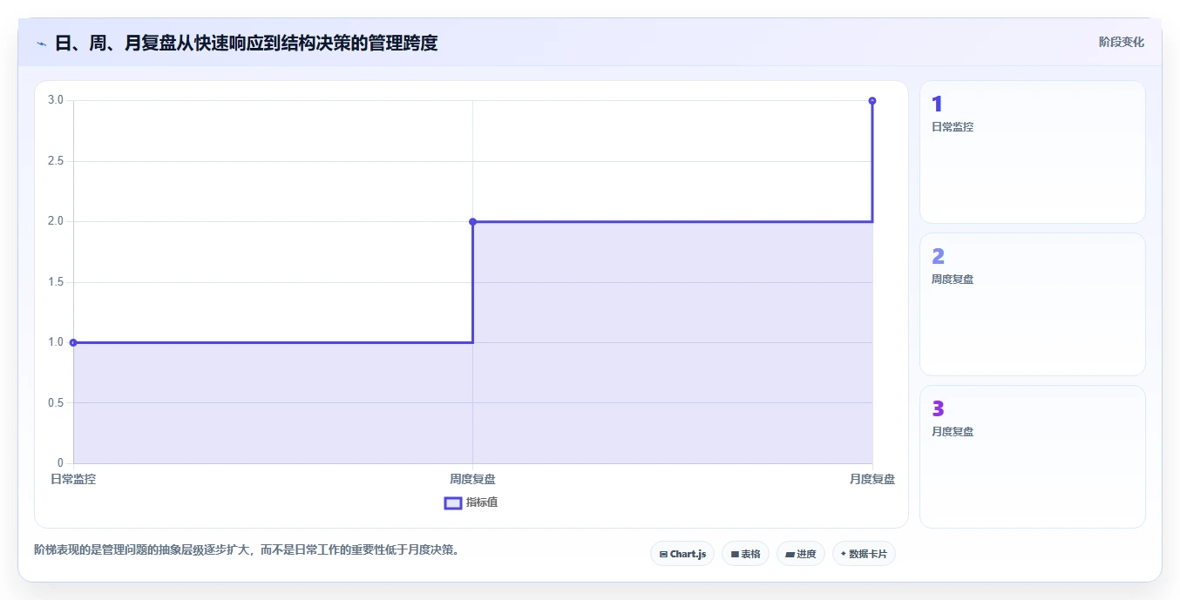Image resolution: width=1180 pixels, height=600 pixels.
Task: Click the 月度复盘 x-axis label
Action: point(872,479)
